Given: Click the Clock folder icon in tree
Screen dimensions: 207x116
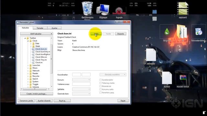Looking at the screenshot, I should click(31, 41).
